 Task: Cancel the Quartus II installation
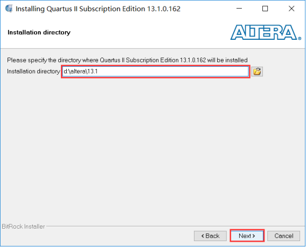(x=283, y=236)
